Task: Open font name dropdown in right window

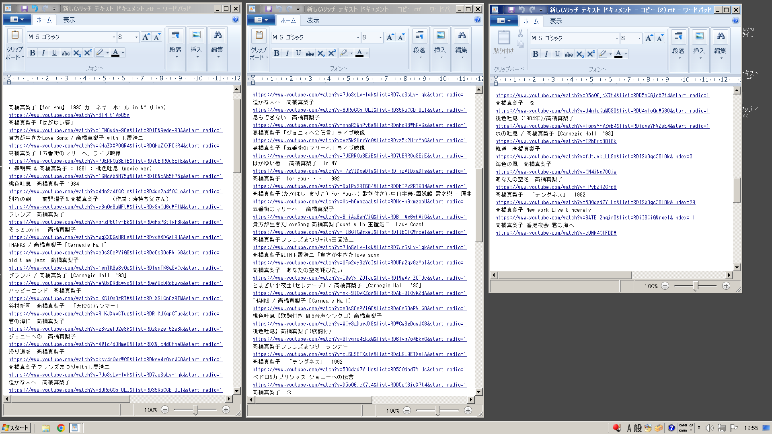Action: click(x=616, y=38)
